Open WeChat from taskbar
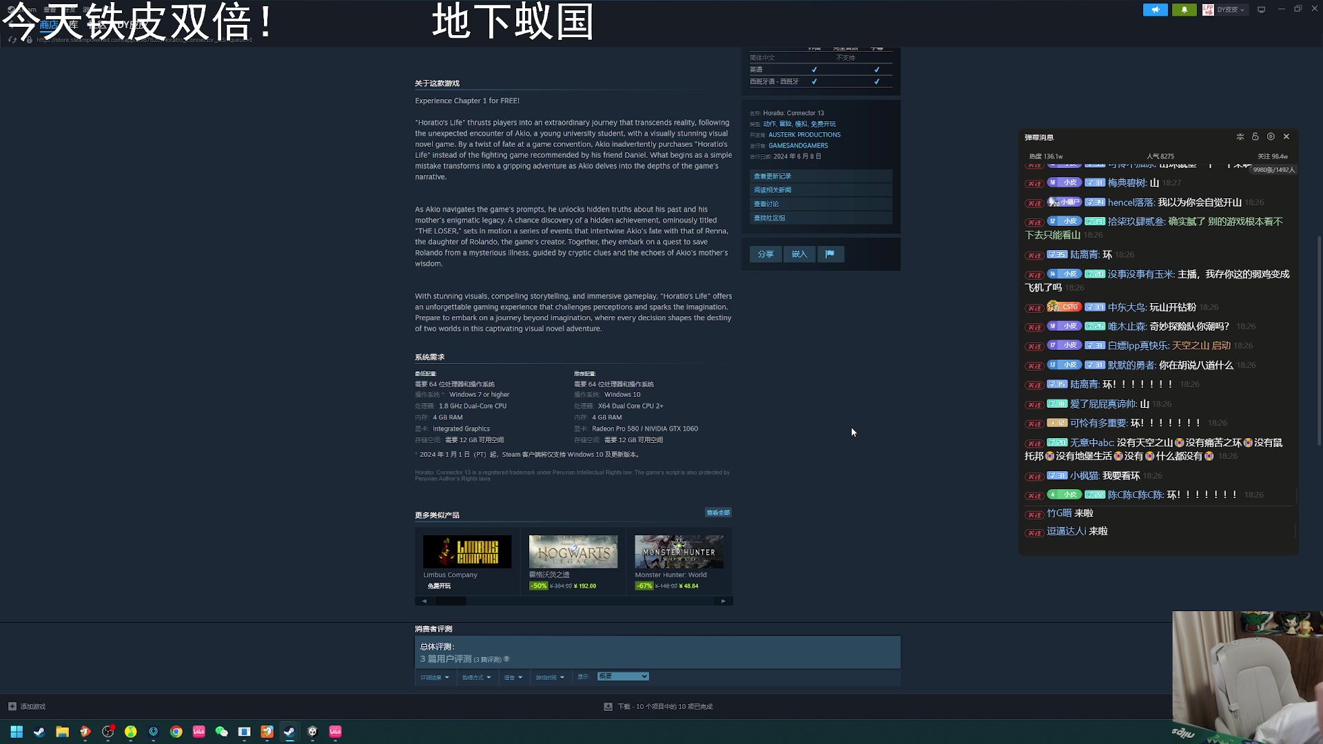Screen dimensions: 1323x744 (x=221, y=732)
